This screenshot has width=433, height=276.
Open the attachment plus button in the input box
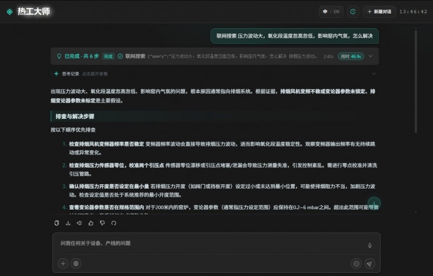(x=63, y=264)
